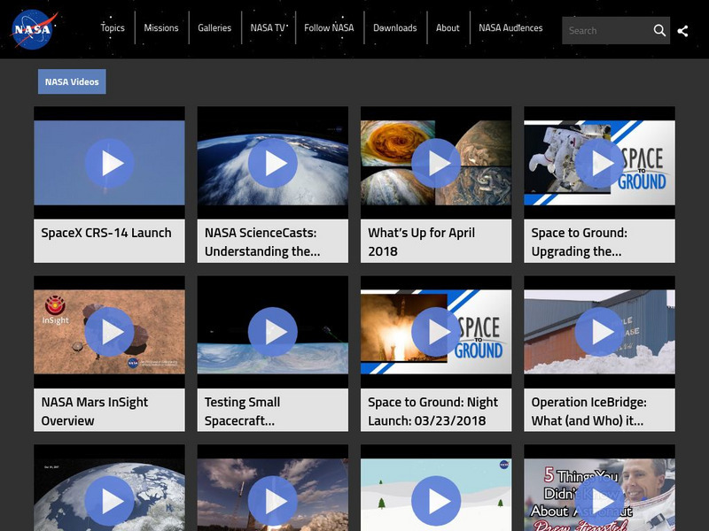Click the NASA meatball logo
The width and height of the screenshot is (709, 531).
pos(35,28)
